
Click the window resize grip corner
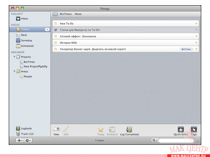pyautogui.click(x=198, y=142)
